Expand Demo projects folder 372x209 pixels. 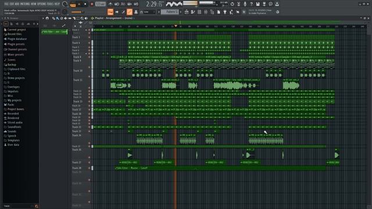click(x=16, y=78)
